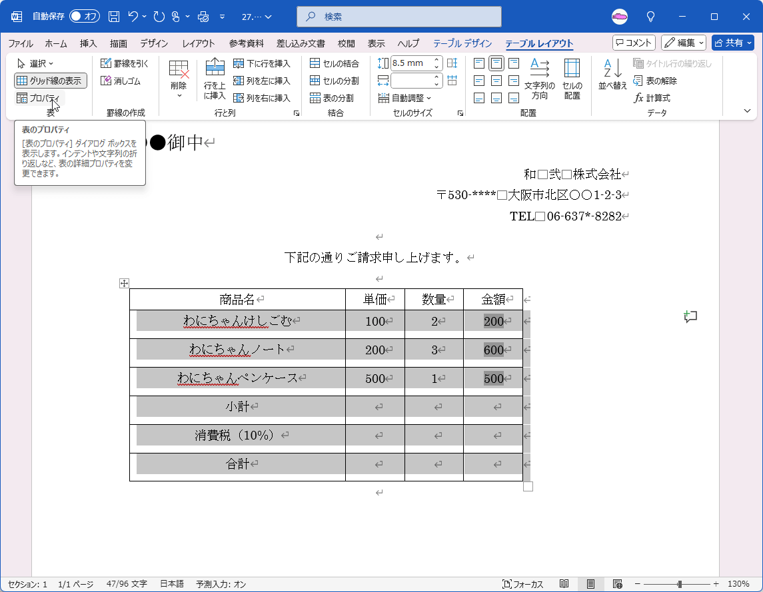The height and width of the screenshot is (592, 763).
Task: Click セルの分割 split cells
Action: pos(335,81)
